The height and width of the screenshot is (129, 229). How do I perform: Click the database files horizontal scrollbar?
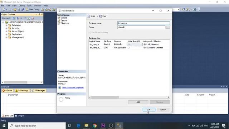tap(129, 97)
